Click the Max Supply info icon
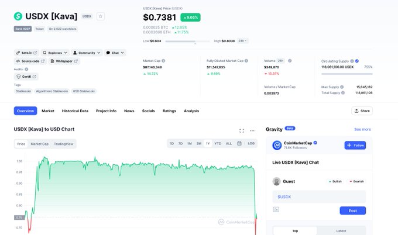The width and height of the screenshot is (398, 235). tap(342, 87)
